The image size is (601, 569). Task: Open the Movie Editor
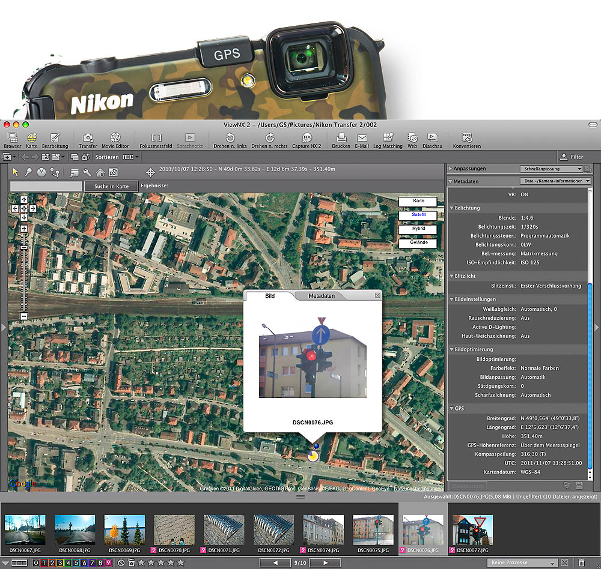pos(115,140)
